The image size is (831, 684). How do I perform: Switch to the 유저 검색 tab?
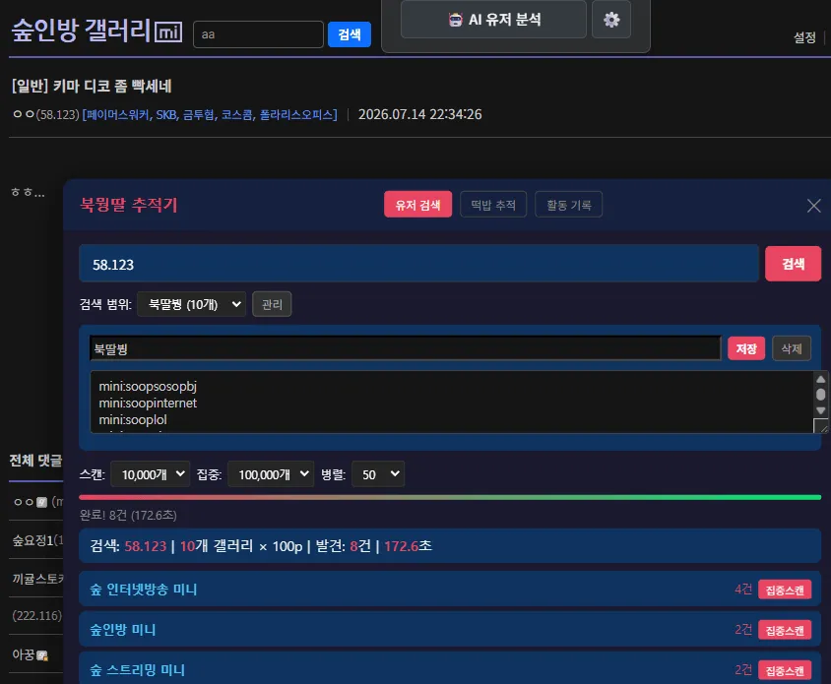tap(417, 205)
